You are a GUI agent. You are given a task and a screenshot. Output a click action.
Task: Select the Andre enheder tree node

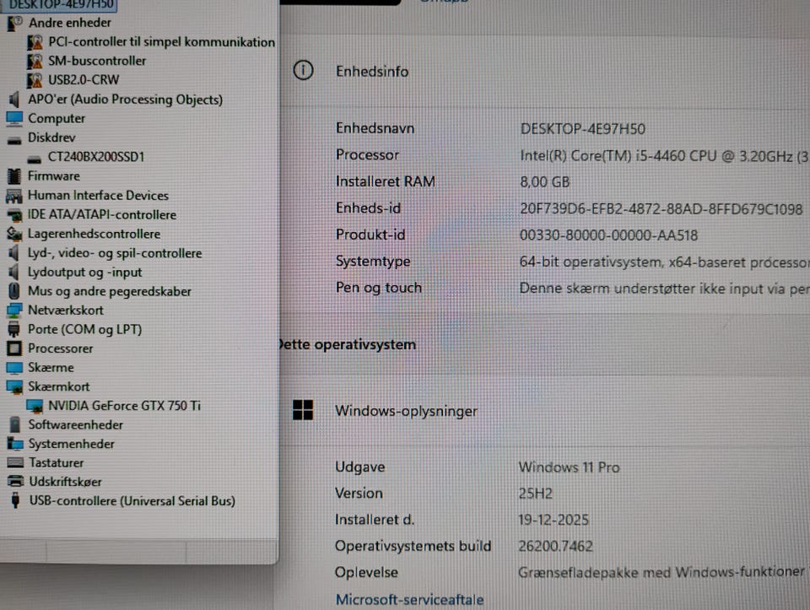(70, 23)
